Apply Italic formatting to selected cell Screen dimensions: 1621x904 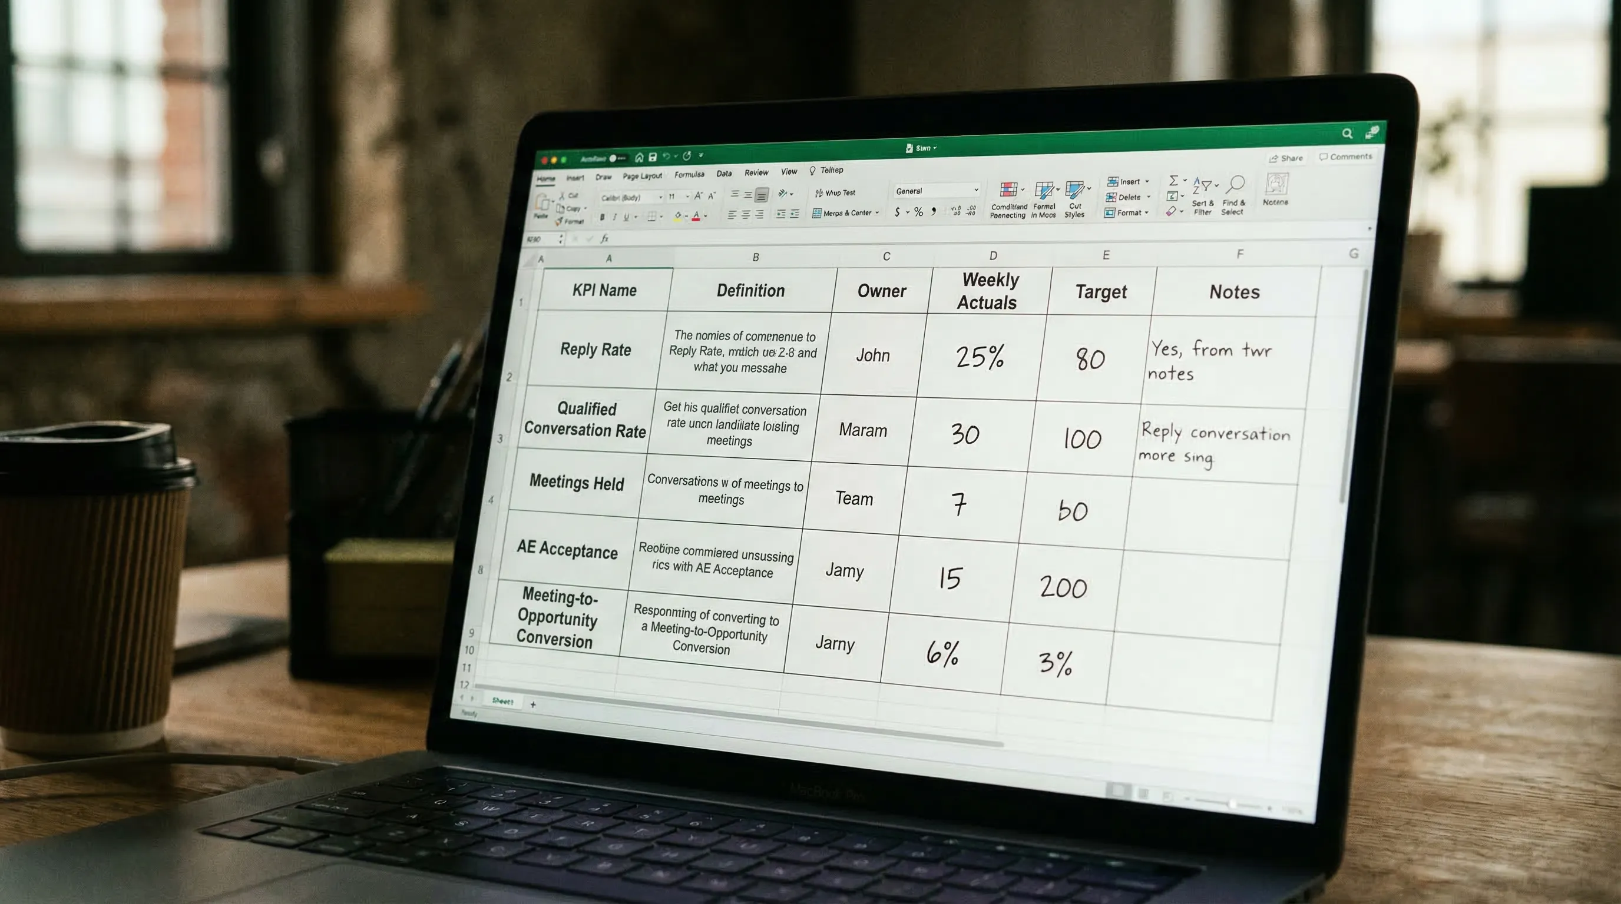615,217
